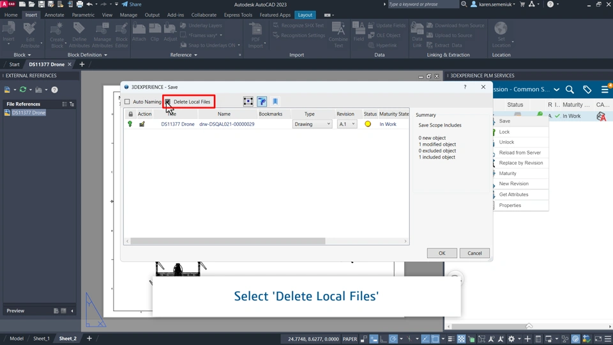The width and height of the screenshot is (613, 345).
Task: Open the Type dropdown showing Drawing
Action: point(312,124)
